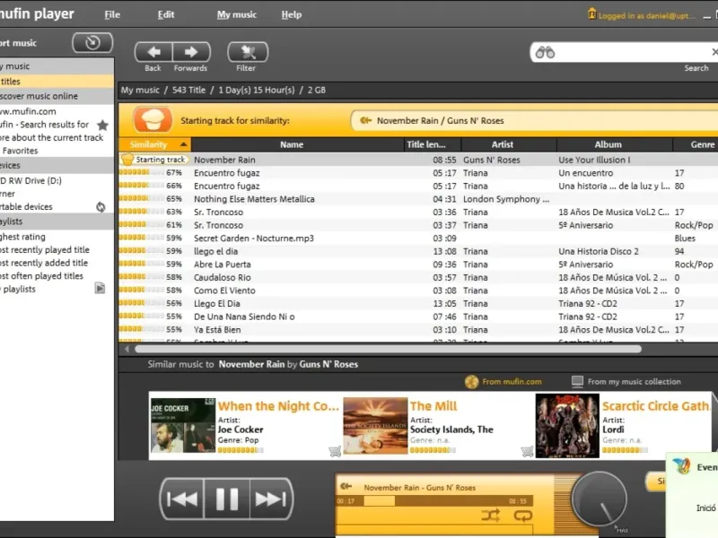Open the File menu
The height and width of the screenshot is (538, 718).
(x=112, y=14)
